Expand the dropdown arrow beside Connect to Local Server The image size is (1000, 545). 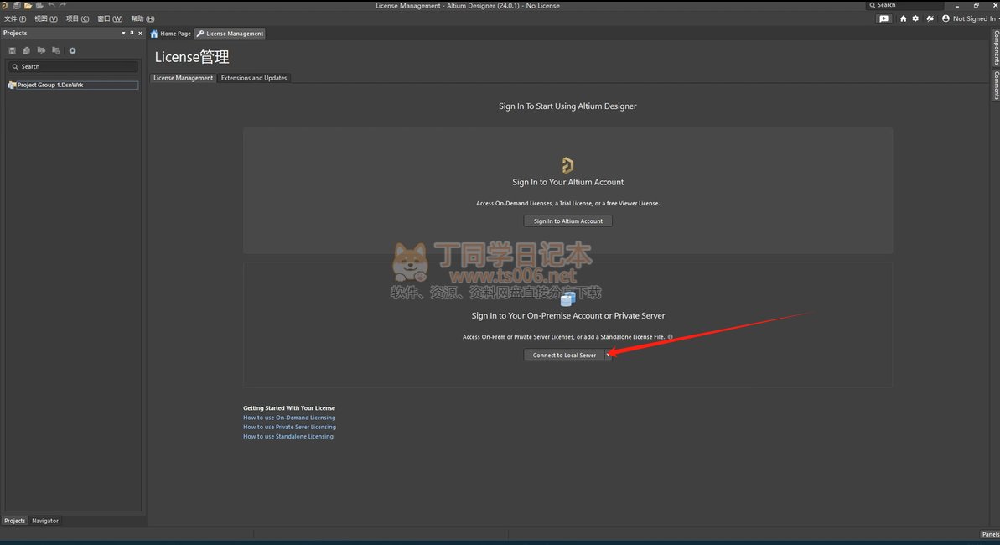608,355
